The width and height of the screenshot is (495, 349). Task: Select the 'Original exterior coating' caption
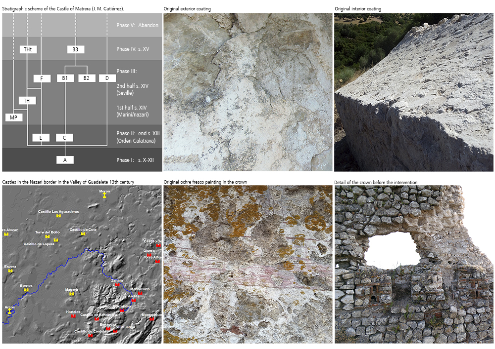click(x=187, y=9)
